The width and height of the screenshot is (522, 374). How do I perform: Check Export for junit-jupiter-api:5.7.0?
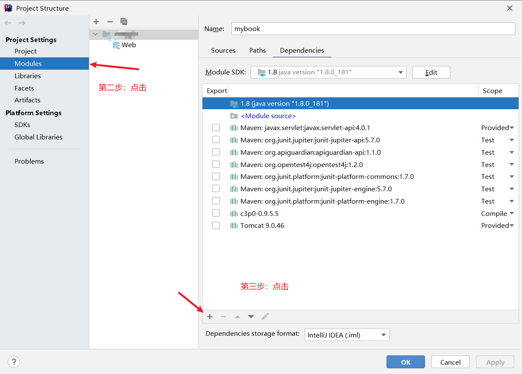[x=216, y=140]
